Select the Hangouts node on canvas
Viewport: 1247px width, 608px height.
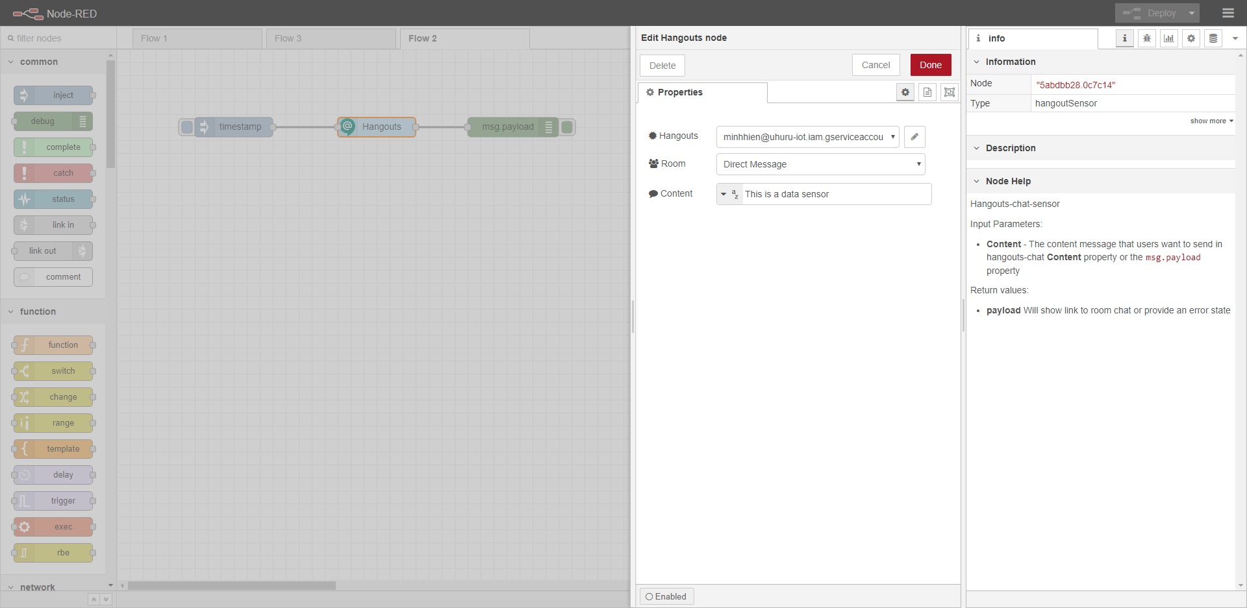(377, 127)
